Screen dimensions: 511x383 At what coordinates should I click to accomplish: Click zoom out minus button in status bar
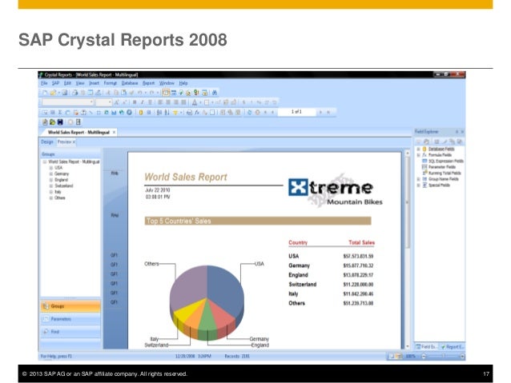point(424,357)
